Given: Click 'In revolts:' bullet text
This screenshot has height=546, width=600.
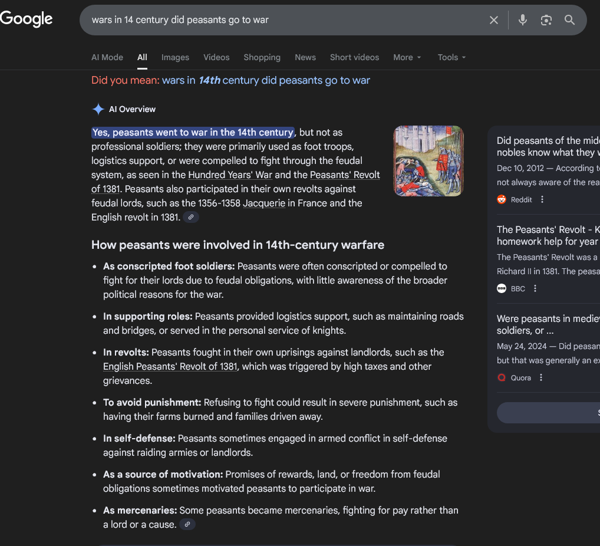Looking at the screenshot, I should pos(126,352).
